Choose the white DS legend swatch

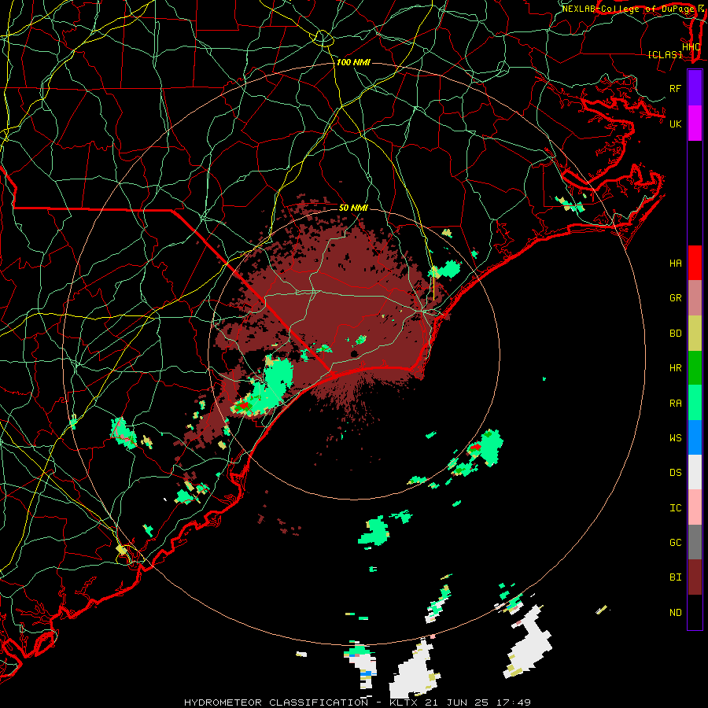point(695,472)
